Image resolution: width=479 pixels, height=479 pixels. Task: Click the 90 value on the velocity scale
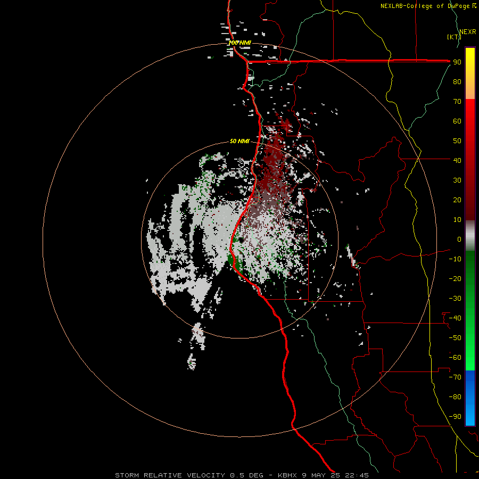pyautogui.click(x=457, y=62)
